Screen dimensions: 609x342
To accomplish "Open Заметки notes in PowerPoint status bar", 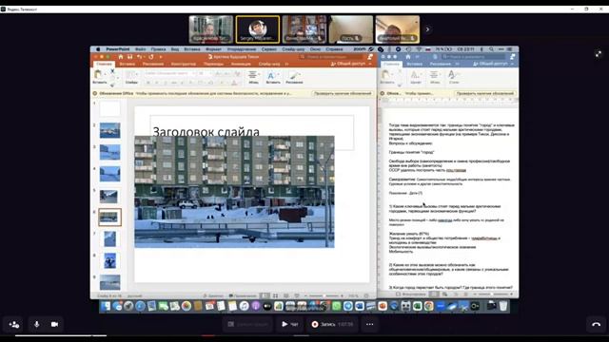I will tap(213, 295).
